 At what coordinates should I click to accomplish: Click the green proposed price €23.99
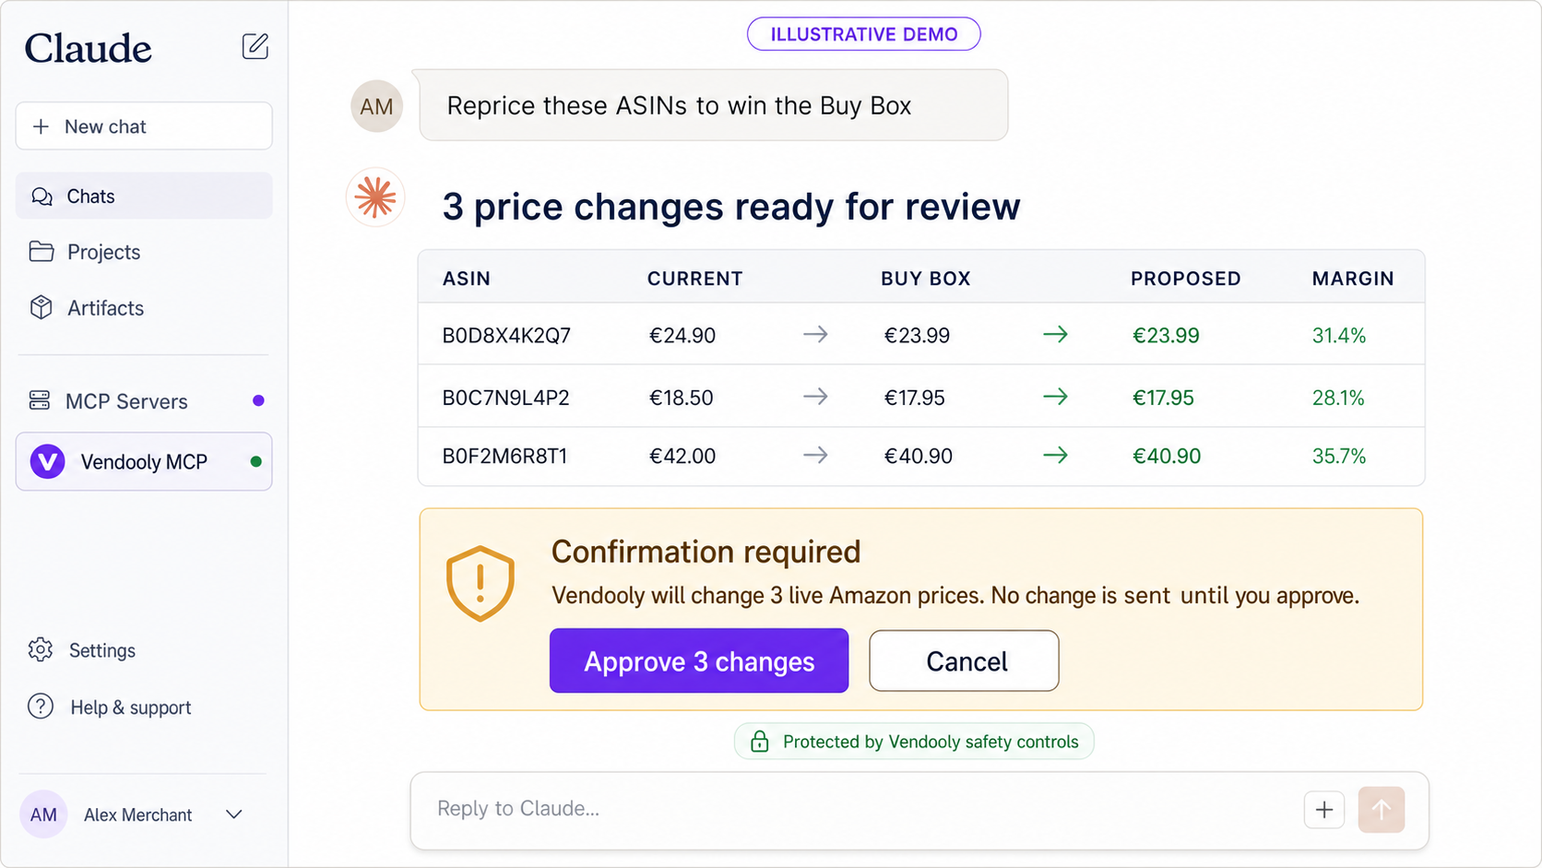(x=1166, y=336)
